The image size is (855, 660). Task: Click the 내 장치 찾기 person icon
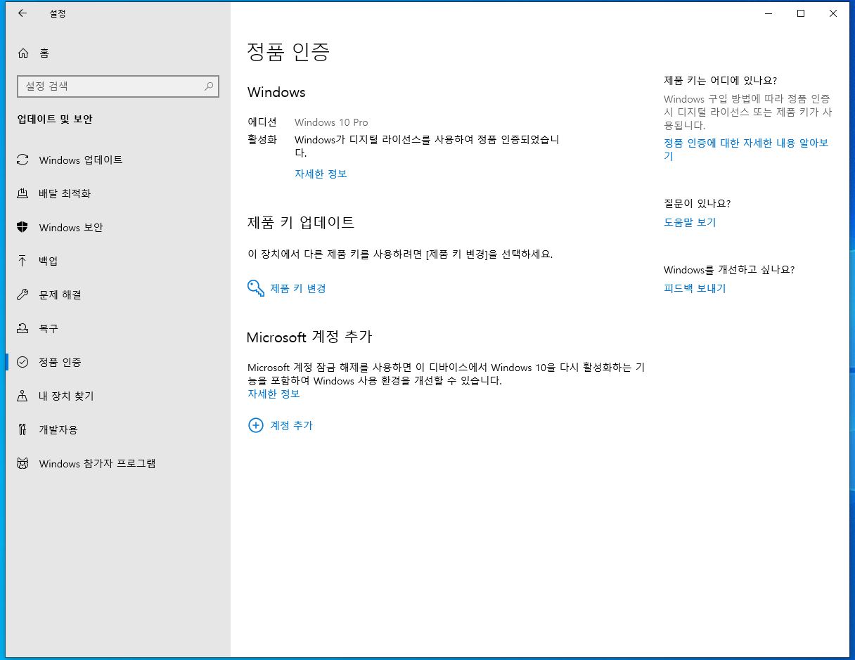[22, 396]
